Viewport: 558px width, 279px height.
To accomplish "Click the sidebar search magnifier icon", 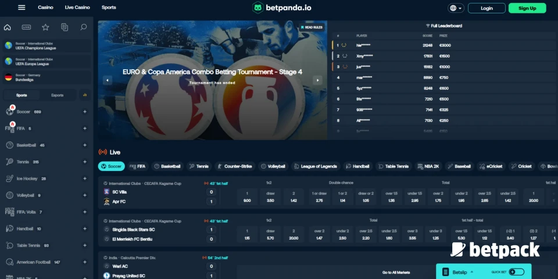I will 84,27.
